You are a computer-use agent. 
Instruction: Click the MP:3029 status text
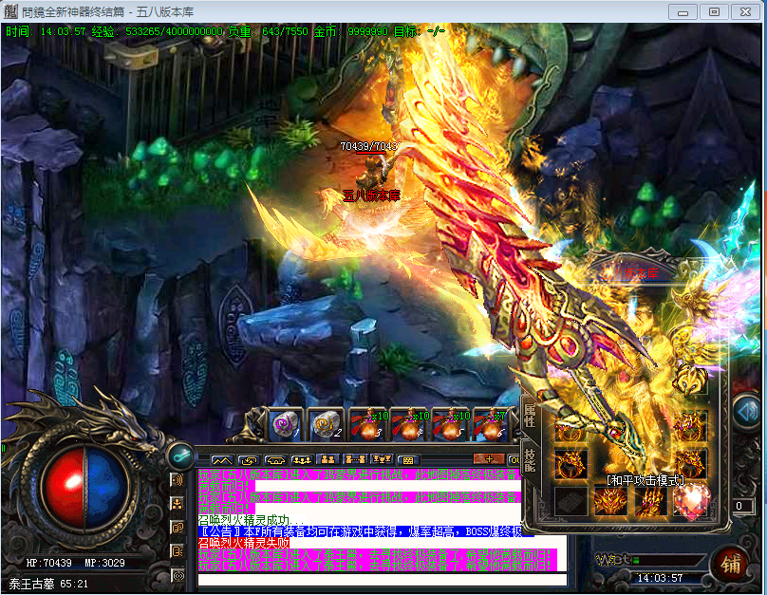[104, 563]
